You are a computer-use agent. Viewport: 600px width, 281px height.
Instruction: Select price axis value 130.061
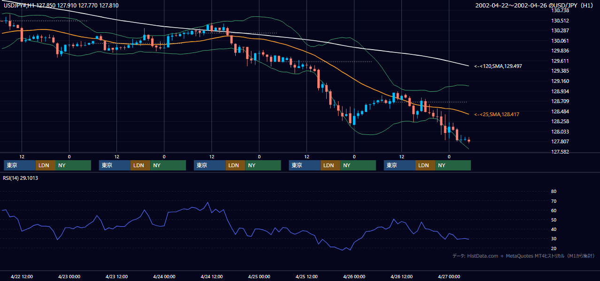pyautogui.click(x=560, y=41)
